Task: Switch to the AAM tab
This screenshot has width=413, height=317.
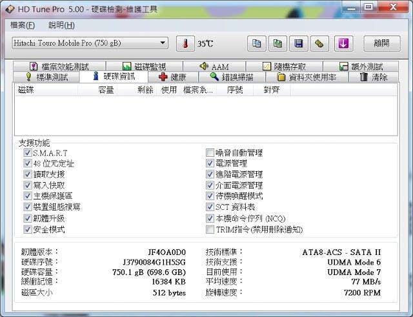Action: tap(214, 66)
